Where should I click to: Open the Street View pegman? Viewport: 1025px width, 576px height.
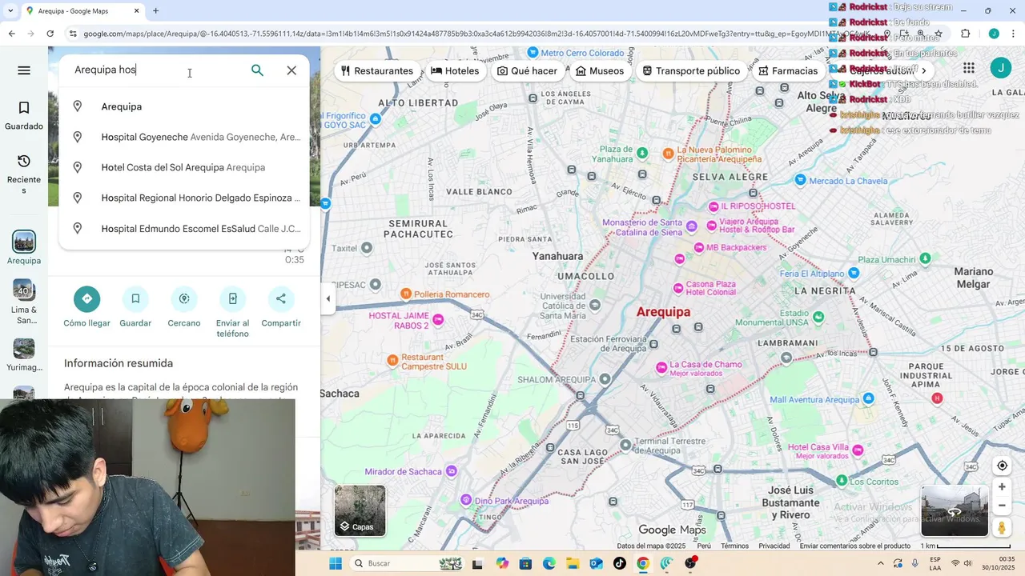click(1002, 527)
